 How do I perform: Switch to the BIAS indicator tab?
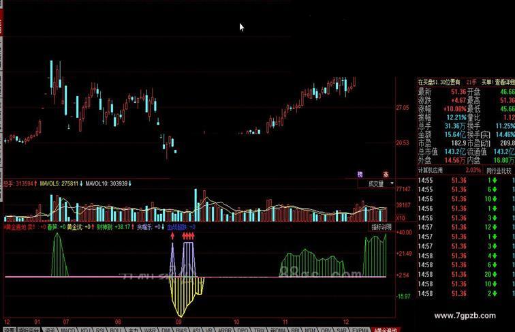tap(181, 330)
